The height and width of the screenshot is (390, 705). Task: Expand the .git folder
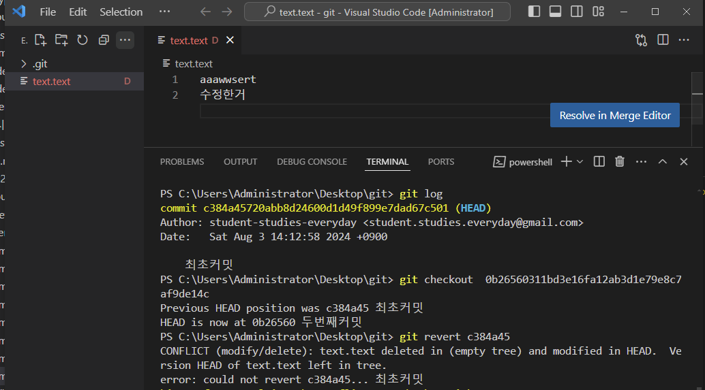point(25,64)
